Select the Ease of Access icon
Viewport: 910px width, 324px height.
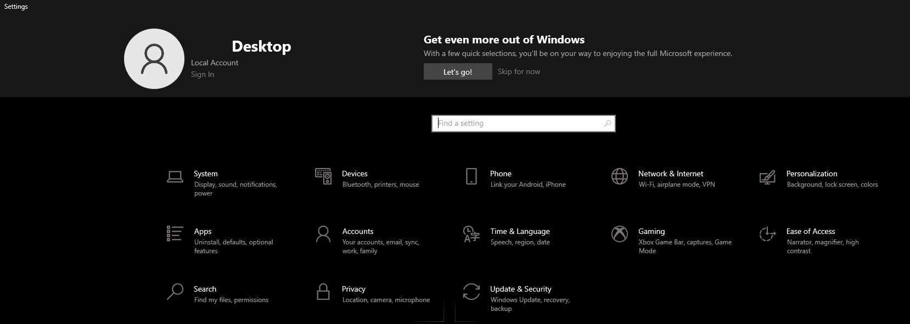(x=767, y=234)
